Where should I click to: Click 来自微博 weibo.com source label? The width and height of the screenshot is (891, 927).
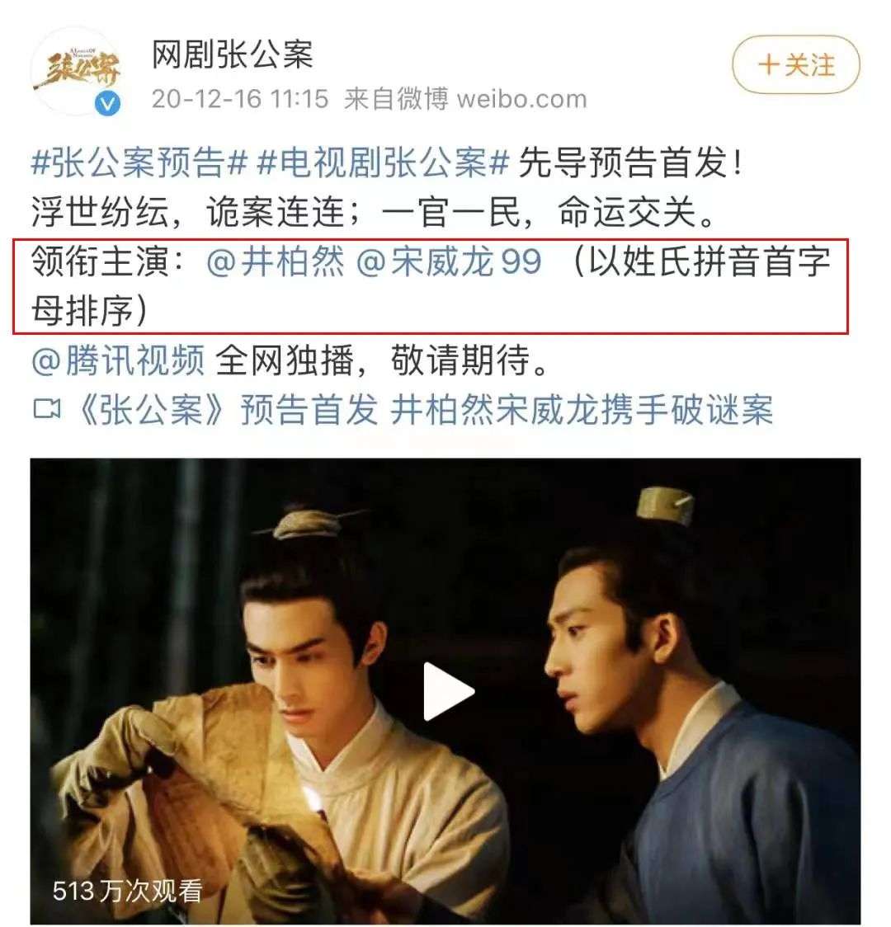click(465, 99)
